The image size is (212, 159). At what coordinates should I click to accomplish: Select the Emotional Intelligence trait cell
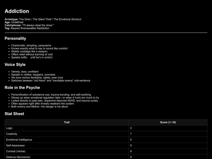[67, 140]
